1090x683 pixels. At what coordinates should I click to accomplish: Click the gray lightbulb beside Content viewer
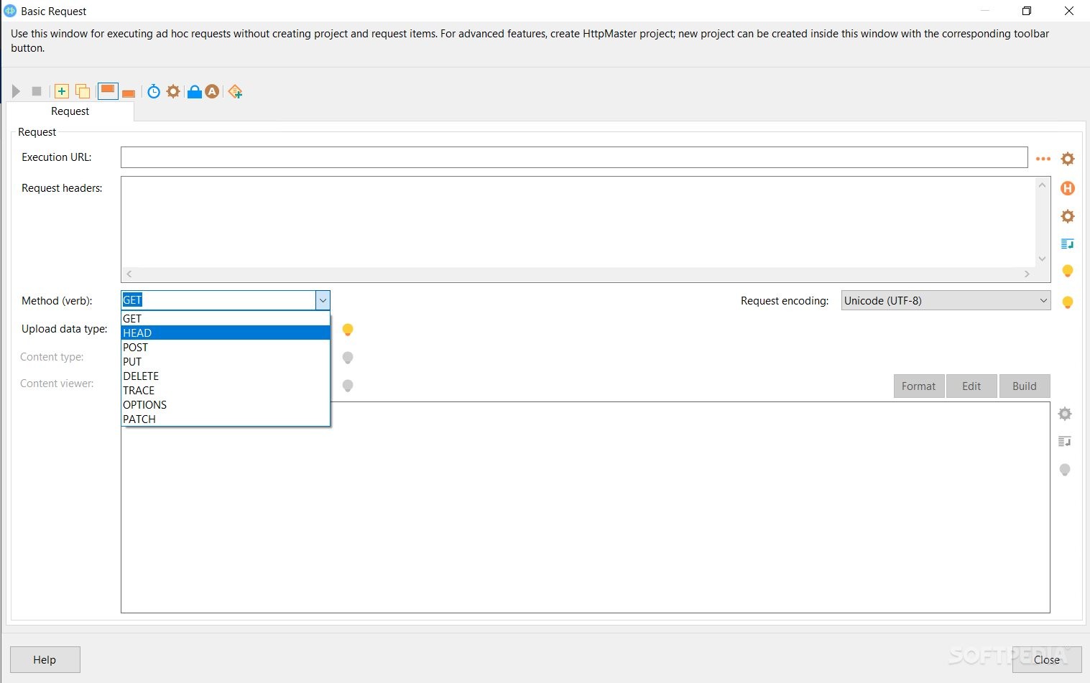348,386
